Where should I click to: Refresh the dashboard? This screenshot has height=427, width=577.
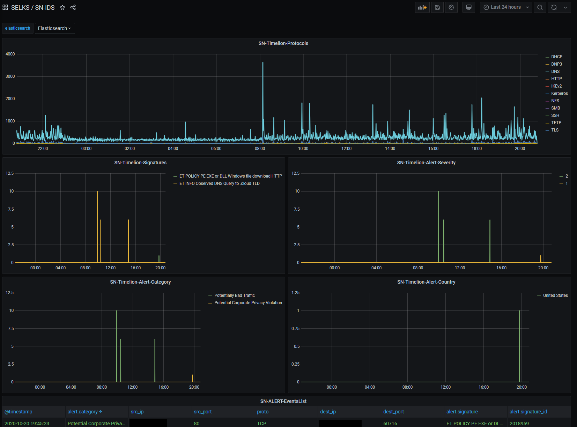554,7
